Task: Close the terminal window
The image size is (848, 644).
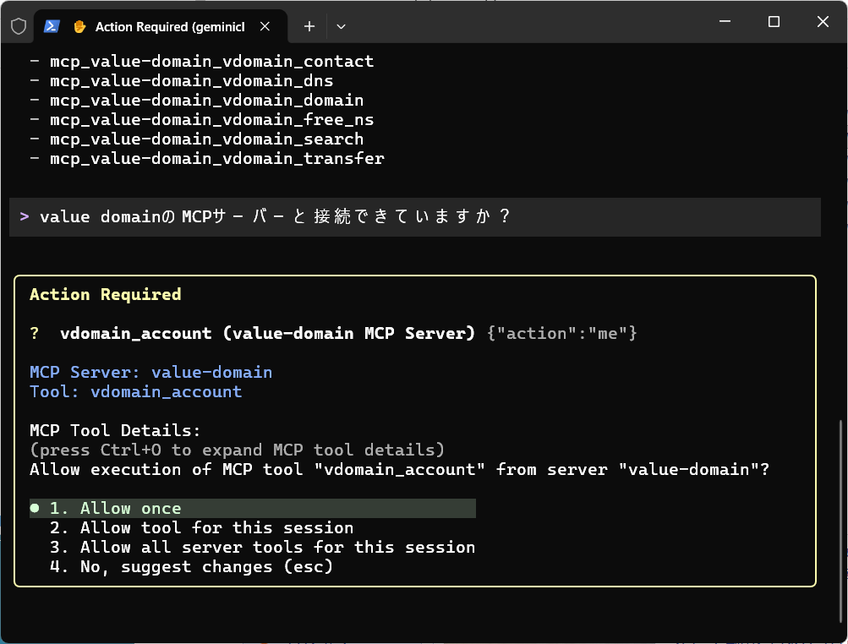Action: pos(823,22)
